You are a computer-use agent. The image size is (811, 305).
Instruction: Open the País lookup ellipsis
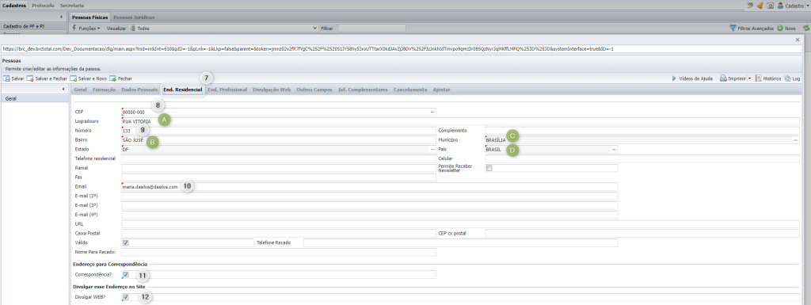(614, 150)
